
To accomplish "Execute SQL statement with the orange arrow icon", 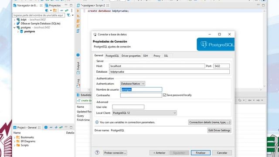I will click(x=78, y=11).
